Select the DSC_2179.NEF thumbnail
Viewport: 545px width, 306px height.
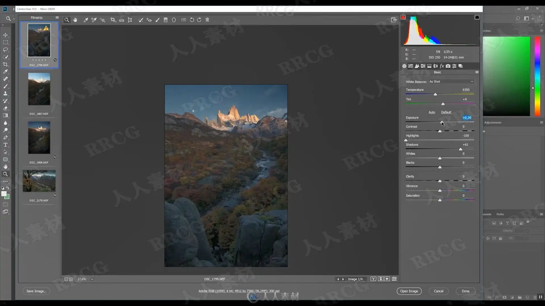point(39,181)
